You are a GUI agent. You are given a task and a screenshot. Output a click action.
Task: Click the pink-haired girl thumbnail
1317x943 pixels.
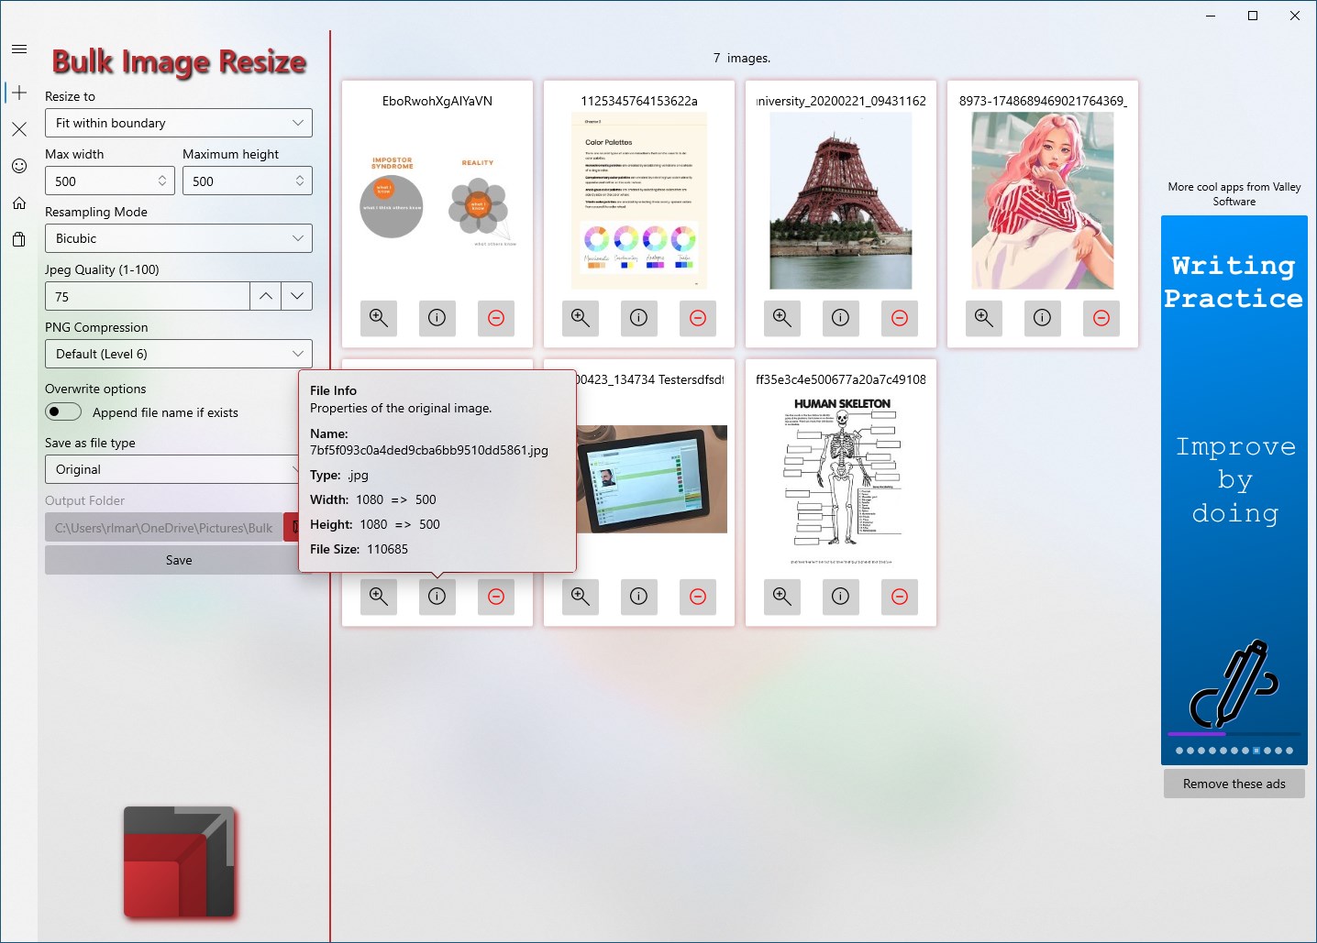[x=1043, y=202]
